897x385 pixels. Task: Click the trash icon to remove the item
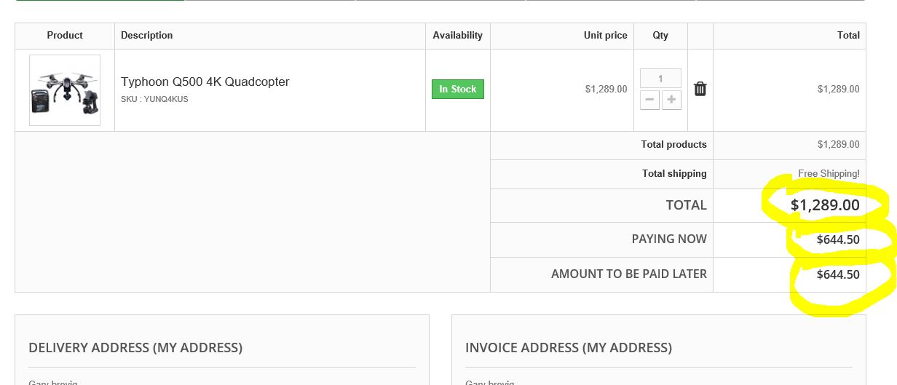coord(700,89)
